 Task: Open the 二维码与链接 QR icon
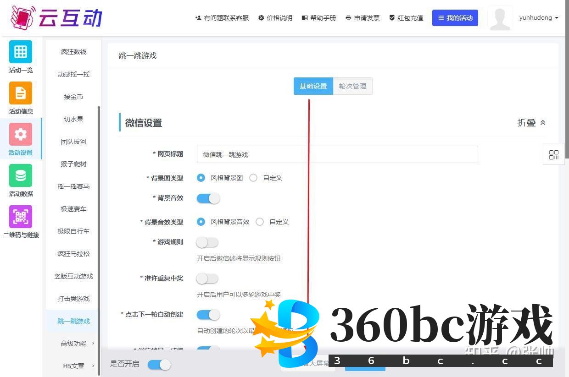21,217
